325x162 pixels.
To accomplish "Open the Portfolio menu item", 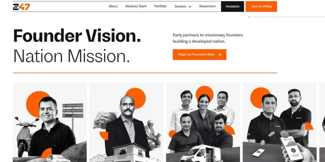I will click(160, 6).
